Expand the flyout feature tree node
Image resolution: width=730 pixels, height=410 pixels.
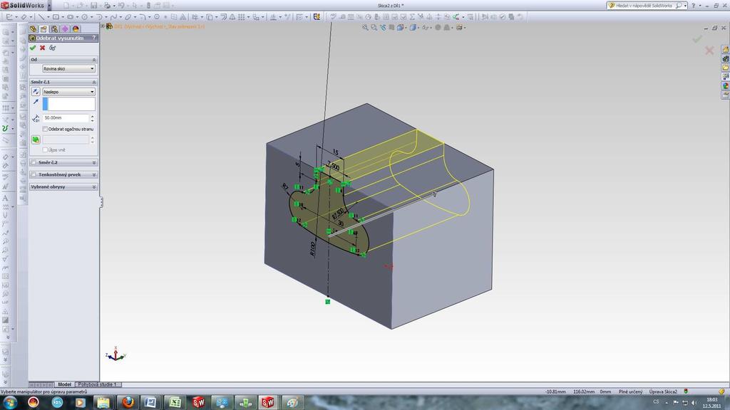(x=103, y=26)
